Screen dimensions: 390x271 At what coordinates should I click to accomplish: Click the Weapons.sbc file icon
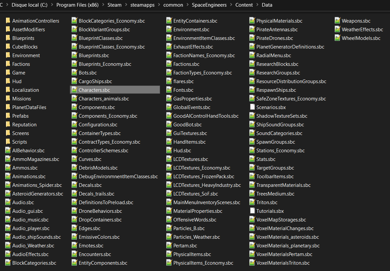(x=338, y=21)
